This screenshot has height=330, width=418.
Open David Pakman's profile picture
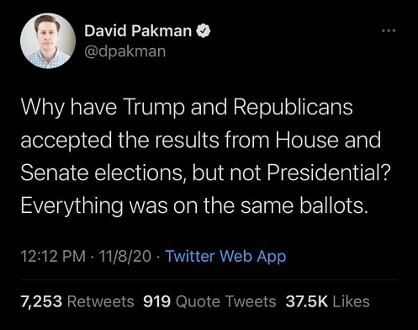click(x=48, y=41)
